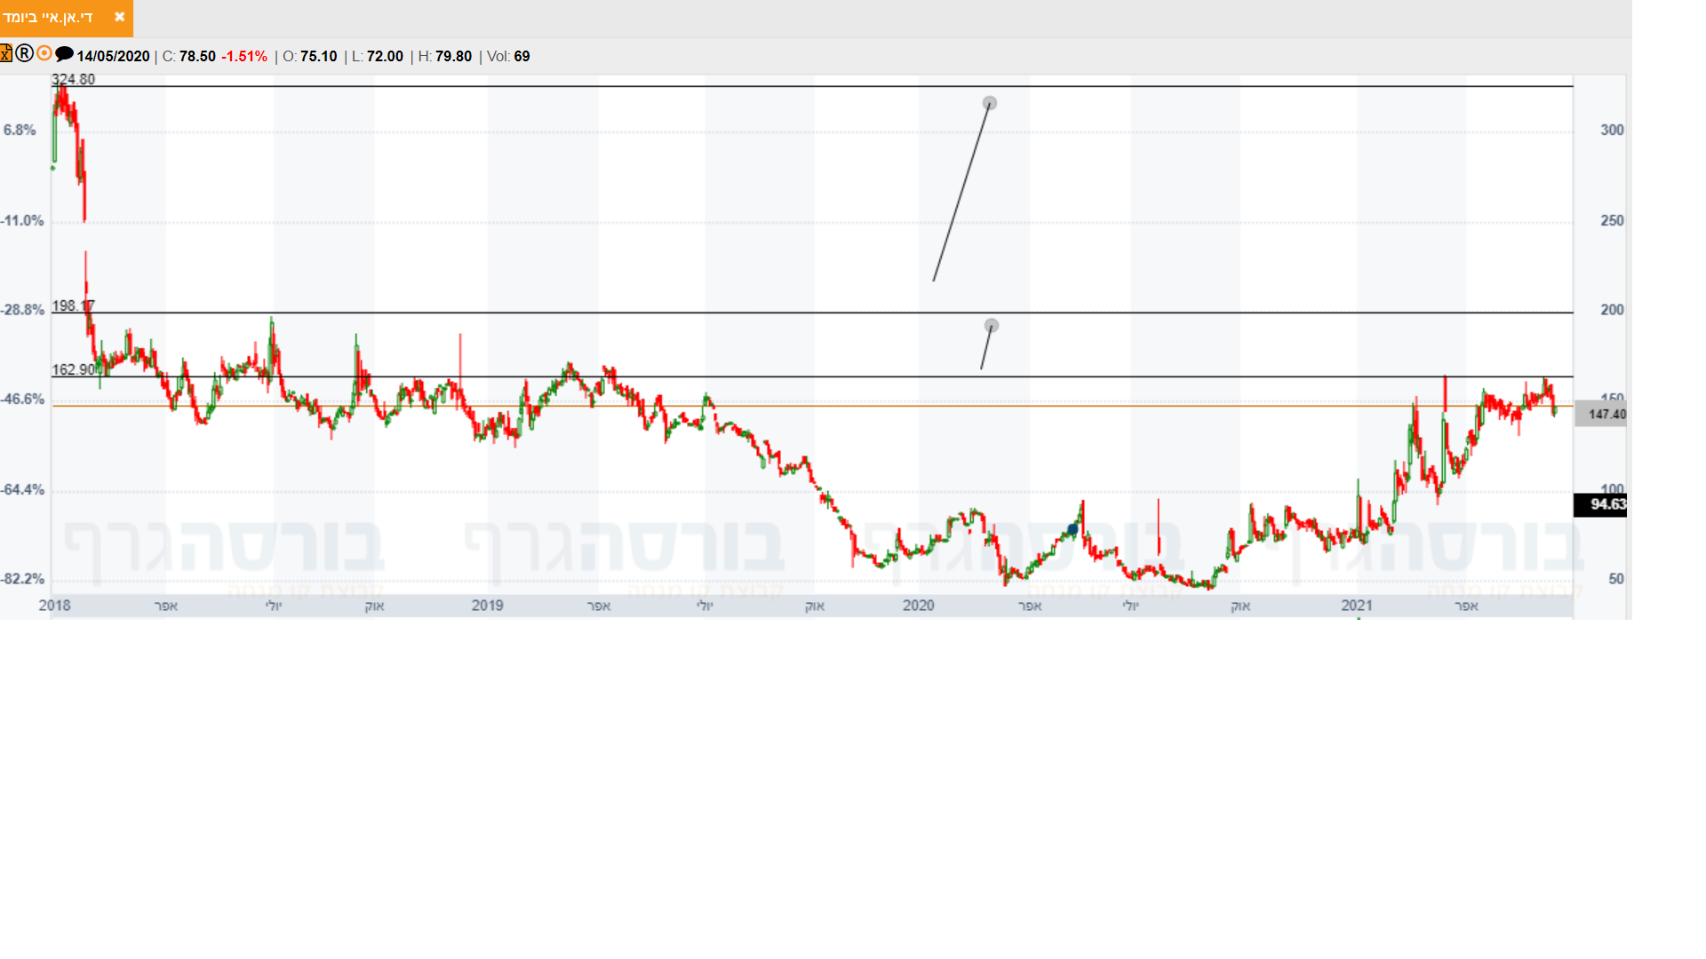Grab the upper trend line handle circle

pos(990,104)
